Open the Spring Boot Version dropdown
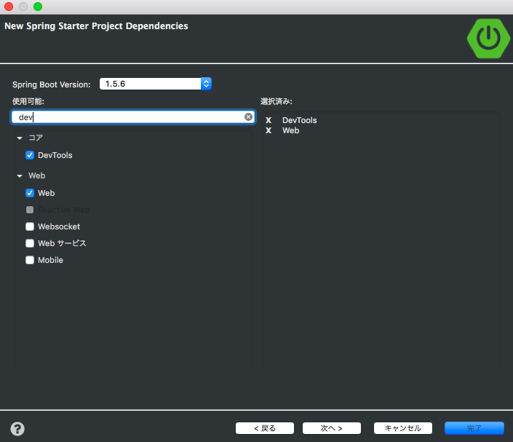This screenshot has height=442, width=513. coord(156,84)
